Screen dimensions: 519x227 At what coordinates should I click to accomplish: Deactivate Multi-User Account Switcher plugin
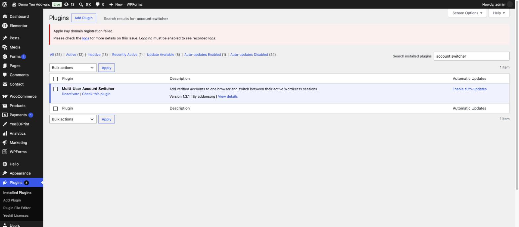[71, 94]
